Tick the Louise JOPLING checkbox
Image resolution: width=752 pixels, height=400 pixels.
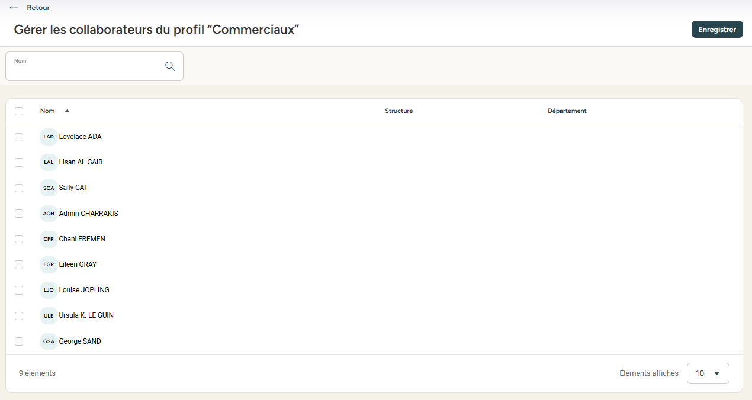pos(19,290)
